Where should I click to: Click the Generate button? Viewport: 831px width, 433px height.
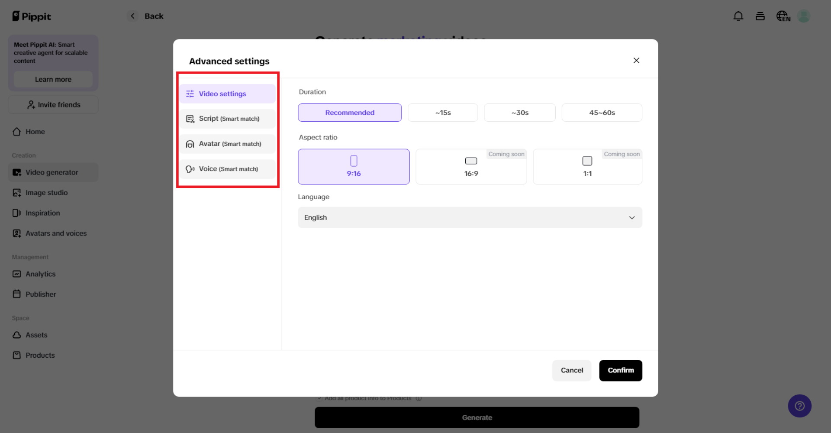(x=477, y=417)
